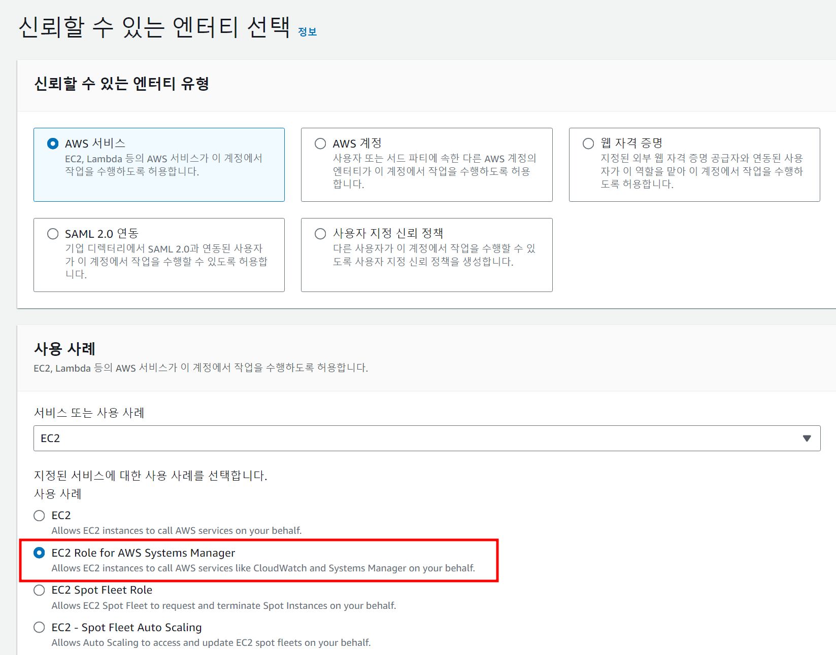Select the AWS 계정 entity type radio
The width and height of the screenshot is (836, 655).
pos(320,143)
